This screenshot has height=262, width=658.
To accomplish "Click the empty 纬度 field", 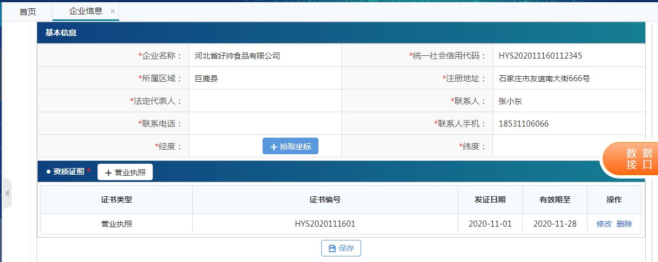I will pos(569,146).
